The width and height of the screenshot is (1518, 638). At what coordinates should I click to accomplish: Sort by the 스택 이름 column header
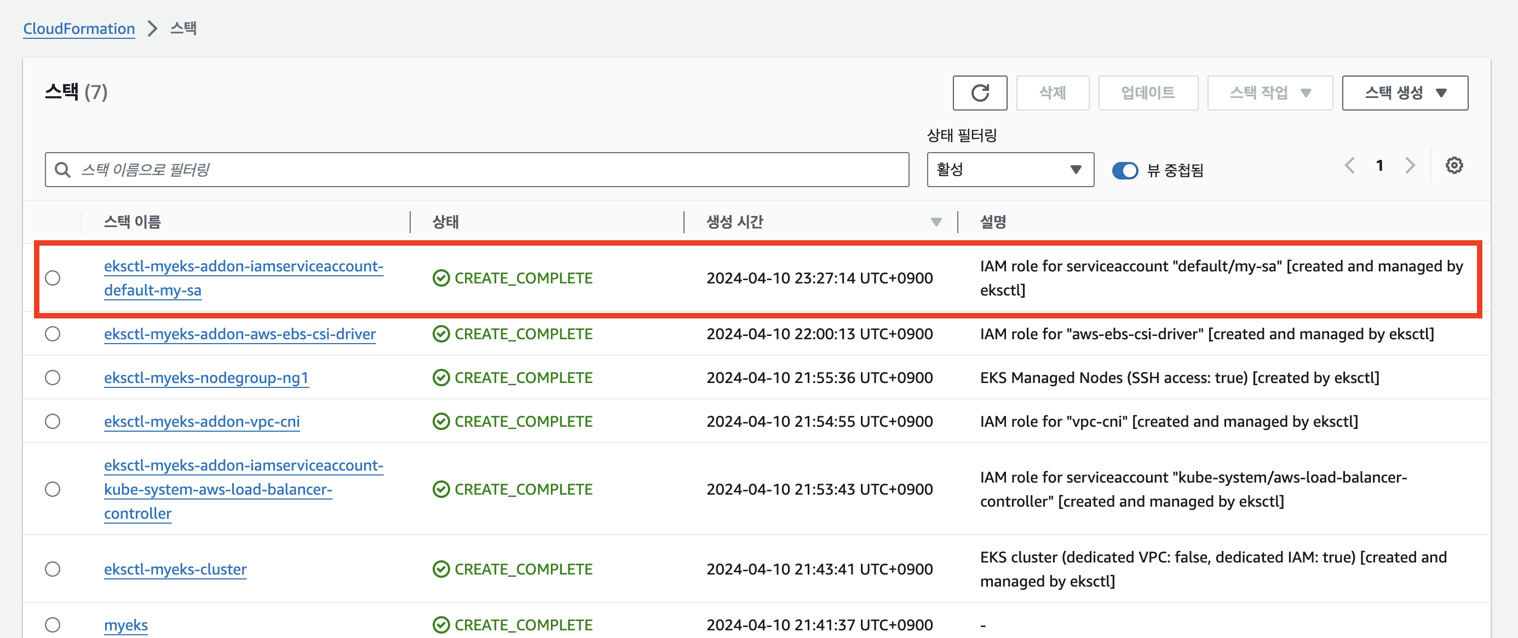point(132,222)
